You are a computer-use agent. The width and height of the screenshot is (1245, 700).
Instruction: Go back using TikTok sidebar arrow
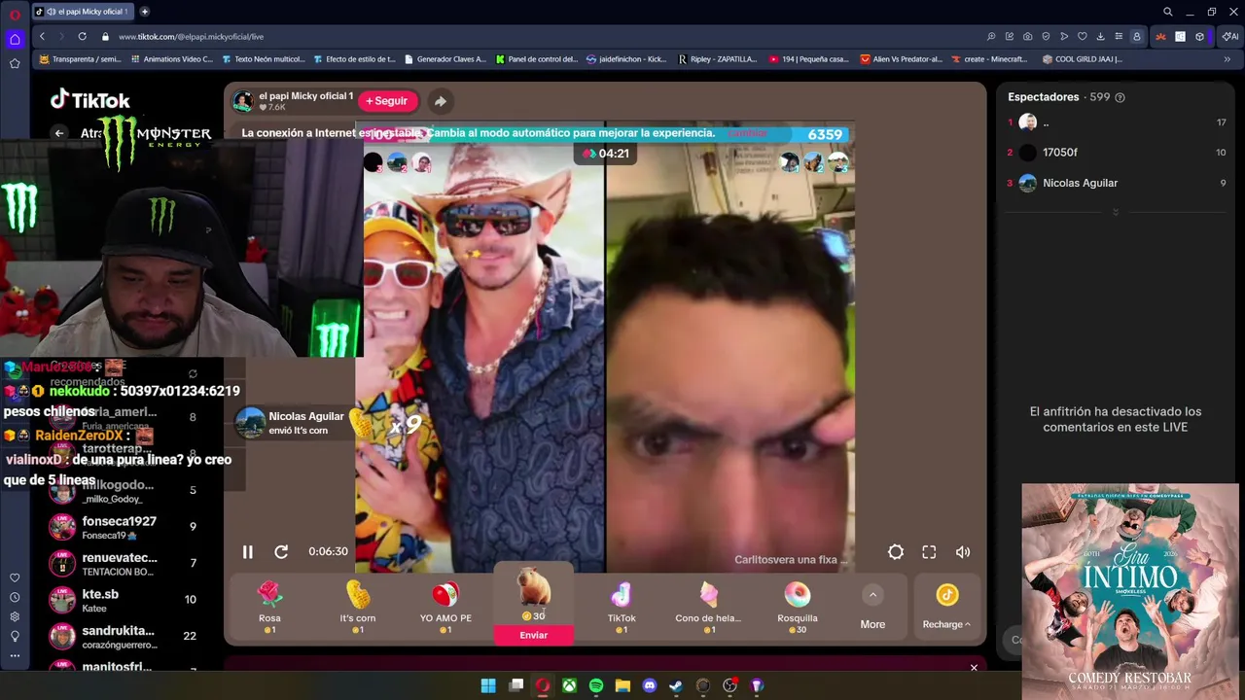point(59,133)
